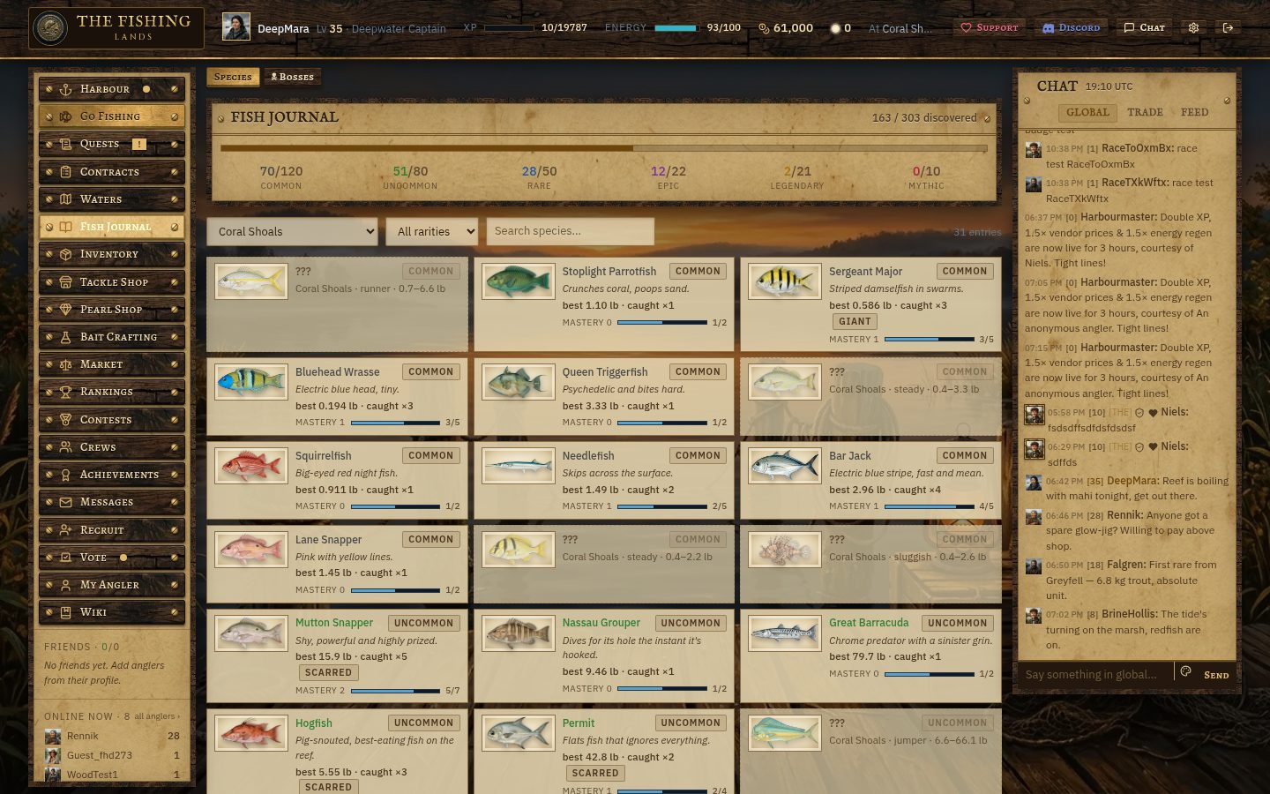Switch journal view to Bosses
The height and width of the screenshot is (794, 1270).
(292, 77)
